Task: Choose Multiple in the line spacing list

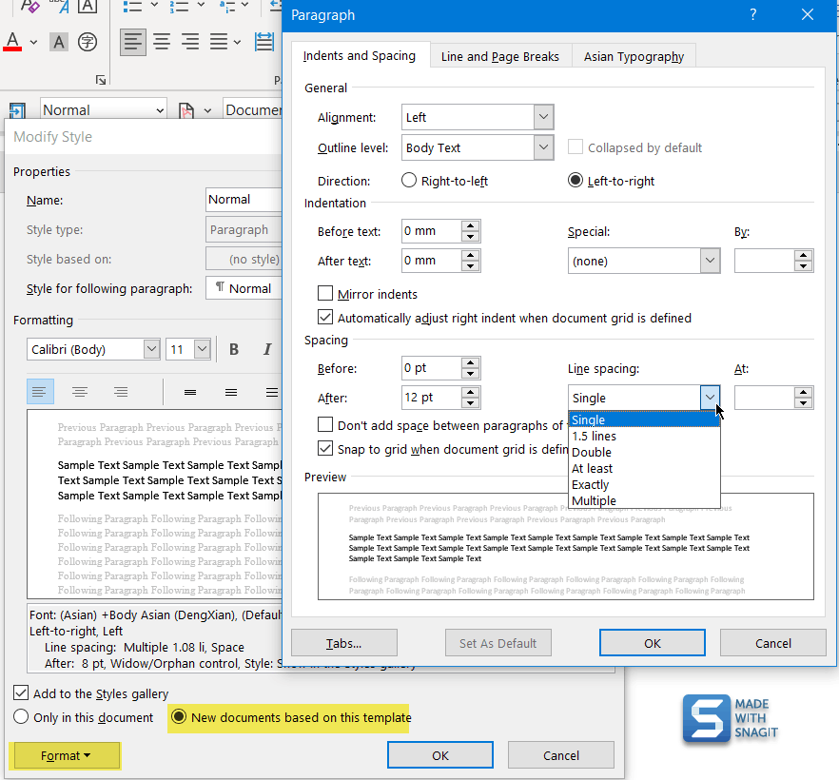Action: click(x=644, y=500)
